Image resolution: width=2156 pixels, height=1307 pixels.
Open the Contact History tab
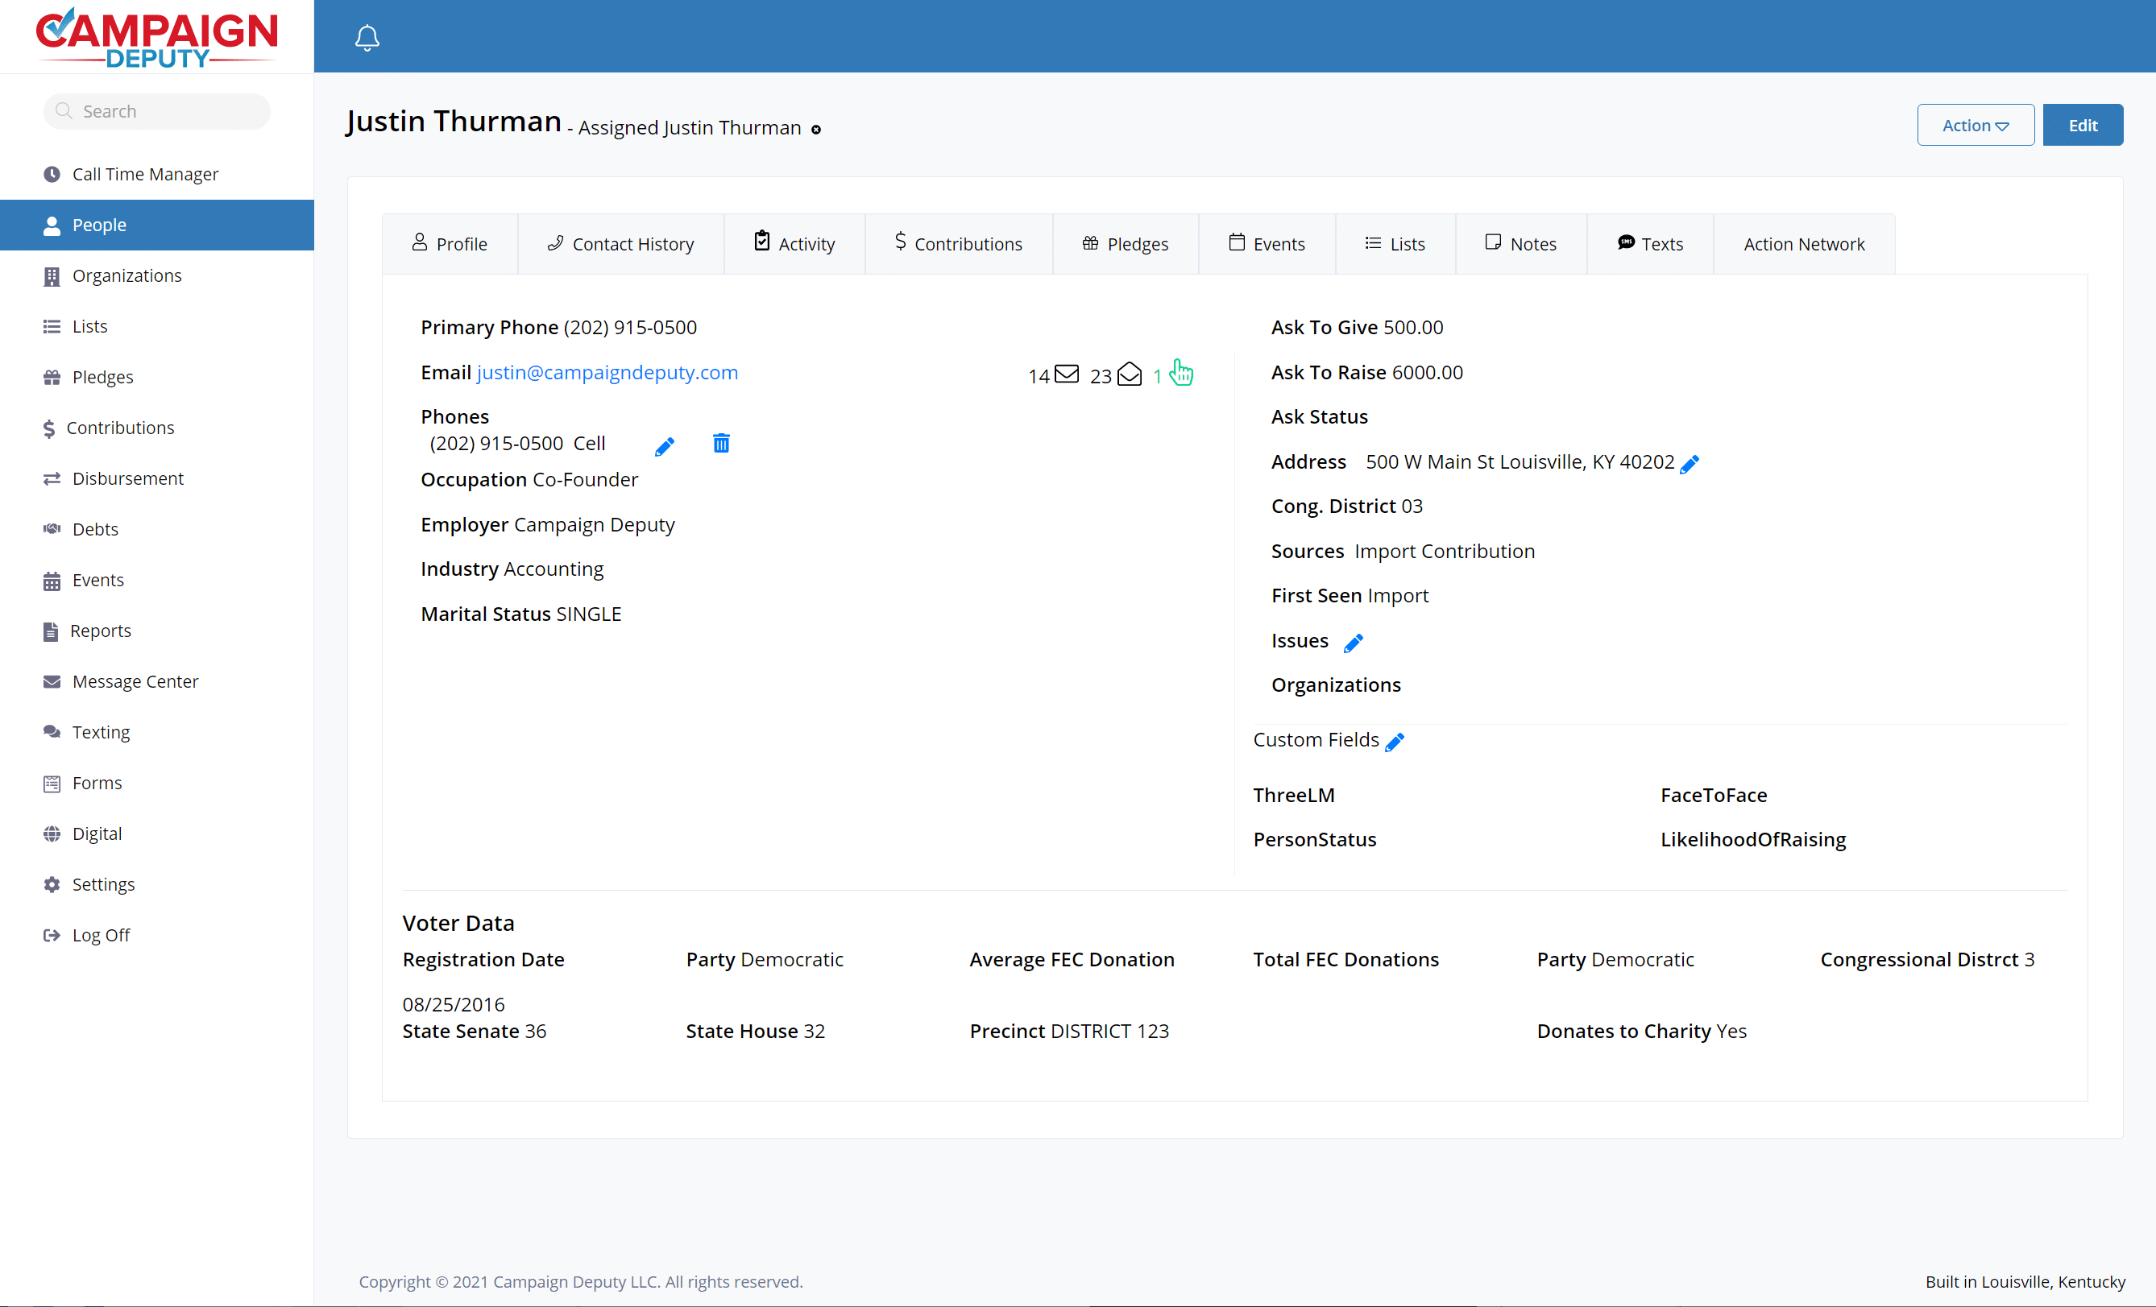tap(620, 244)
